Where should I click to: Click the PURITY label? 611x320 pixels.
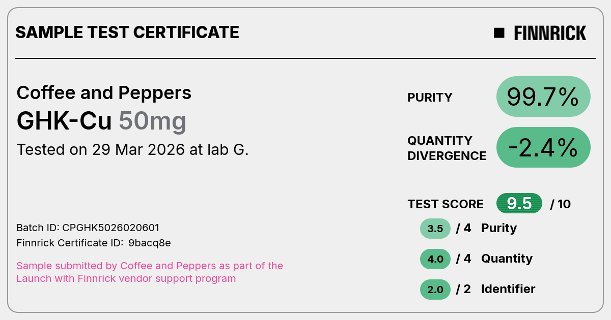[x=430, y=98]
